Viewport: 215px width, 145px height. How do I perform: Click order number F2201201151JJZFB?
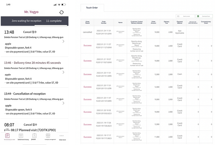pos(104,89)
